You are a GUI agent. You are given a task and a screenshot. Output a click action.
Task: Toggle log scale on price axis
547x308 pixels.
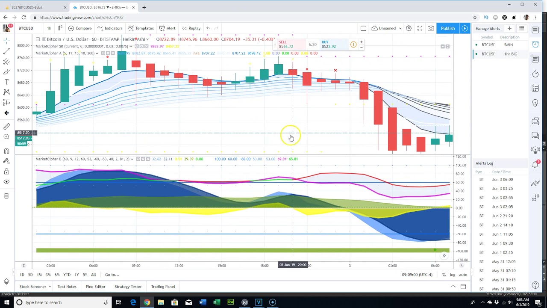[x=453, y=275]
